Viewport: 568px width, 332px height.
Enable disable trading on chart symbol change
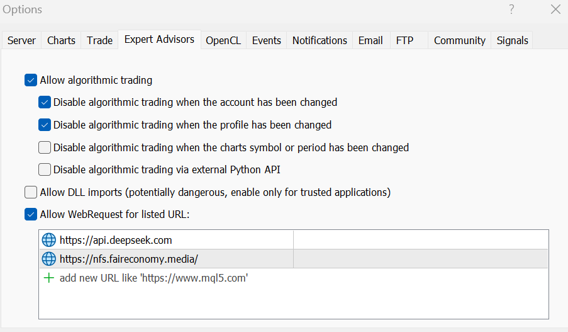pyautogui.click(x=45, y=147)
